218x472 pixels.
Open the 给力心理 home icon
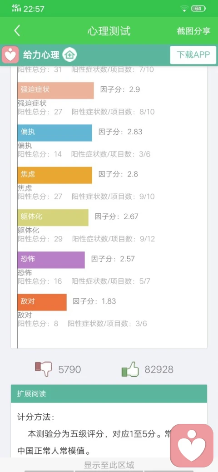[x=69, y=55]
